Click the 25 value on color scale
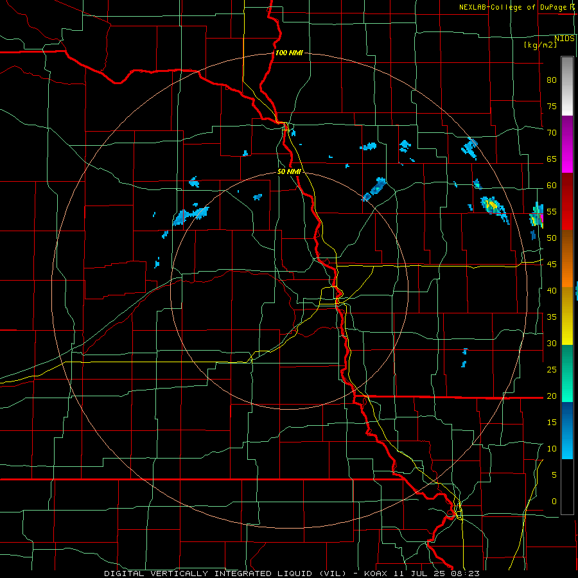The height and width of the screenshot is (578, 578). [x=552, y=369]
